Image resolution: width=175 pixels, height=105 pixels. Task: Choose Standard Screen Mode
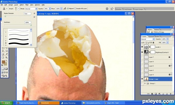point(2,72)
